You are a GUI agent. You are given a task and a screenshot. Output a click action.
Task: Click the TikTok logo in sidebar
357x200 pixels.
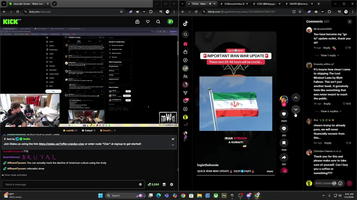click(x=185, y=24)
